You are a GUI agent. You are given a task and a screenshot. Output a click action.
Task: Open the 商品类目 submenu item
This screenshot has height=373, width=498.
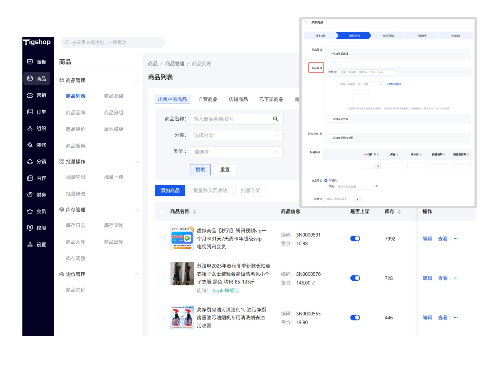114,96
